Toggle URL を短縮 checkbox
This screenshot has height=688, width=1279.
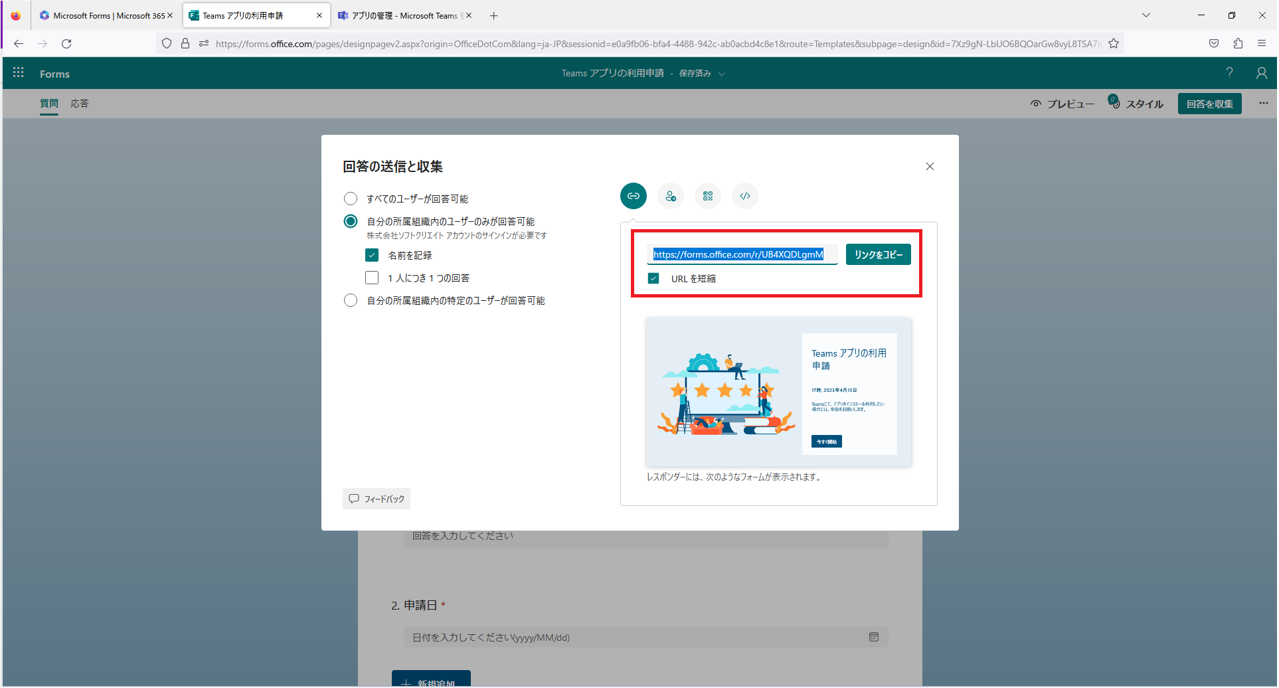[653, 278]
